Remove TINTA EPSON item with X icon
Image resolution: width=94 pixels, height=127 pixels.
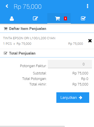[90, 41]
